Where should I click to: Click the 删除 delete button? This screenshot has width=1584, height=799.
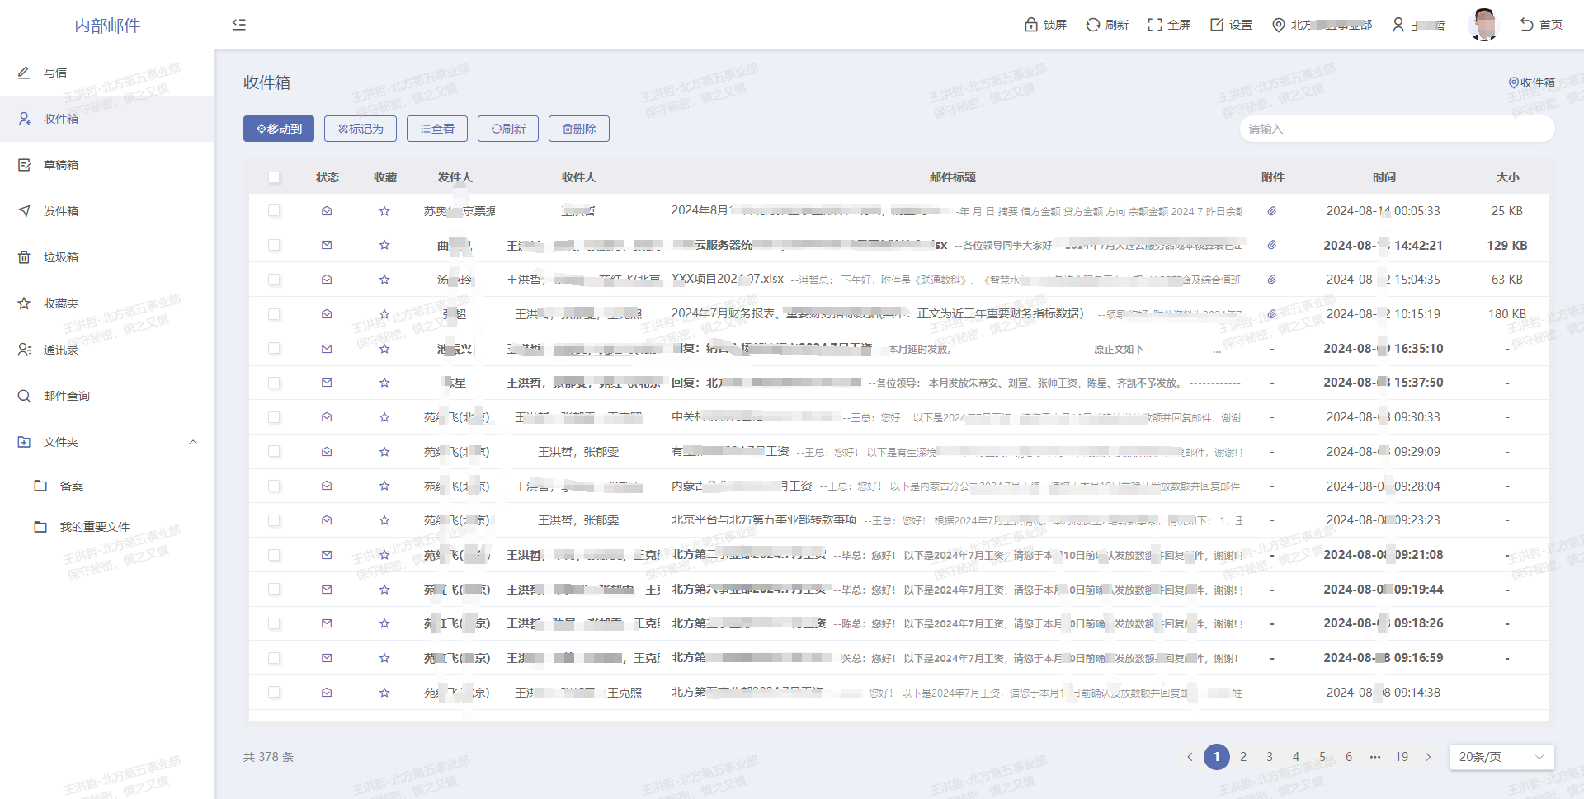[x=579, y=129]
